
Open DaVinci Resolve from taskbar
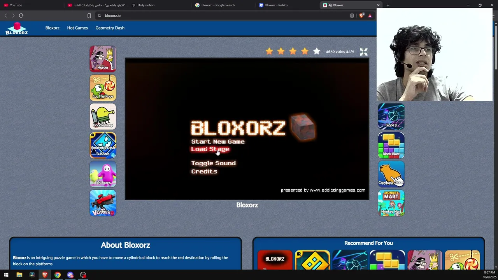click(32, 275)
